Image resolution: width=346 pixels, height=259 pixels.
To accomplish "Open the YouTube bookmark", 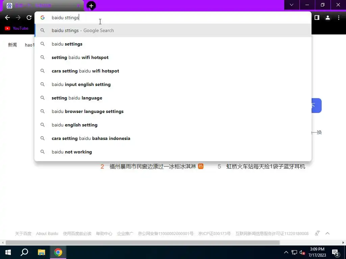I will pyautogui.click(x=17, y=28).
